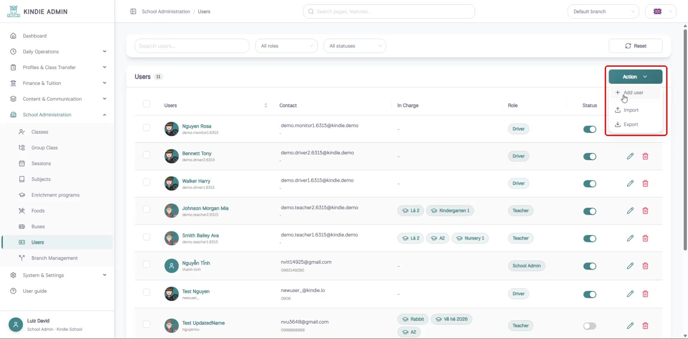This screenshot has width=688, height=339.
Task: Tick the select-all checkbox in table header
Action: coord(147,104)
